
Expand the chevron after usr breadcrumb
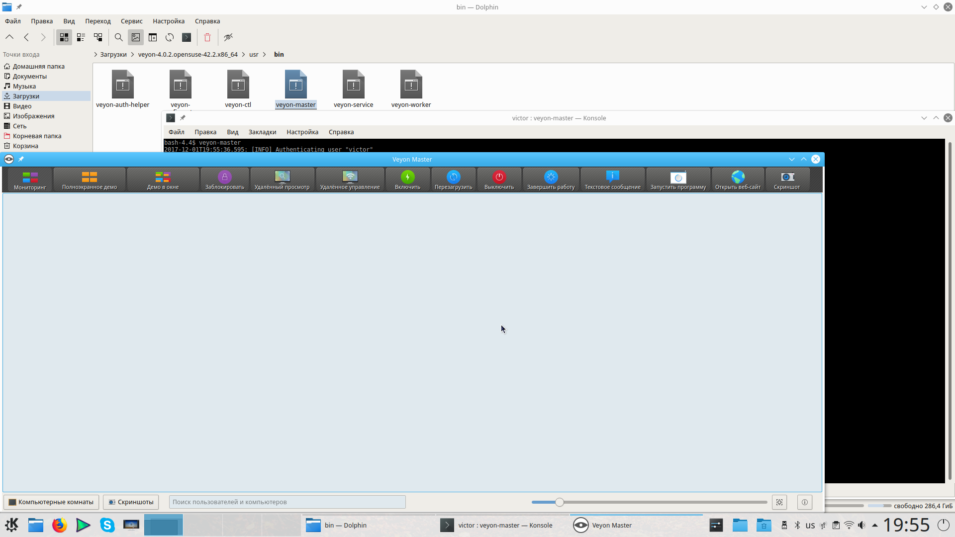[x=264, y=55]
